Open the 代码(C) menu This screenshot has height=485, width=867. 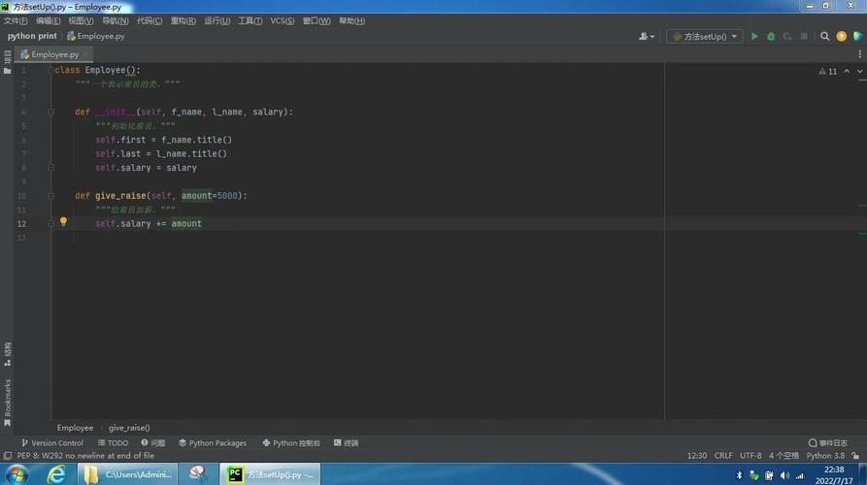tap(150, 20)
